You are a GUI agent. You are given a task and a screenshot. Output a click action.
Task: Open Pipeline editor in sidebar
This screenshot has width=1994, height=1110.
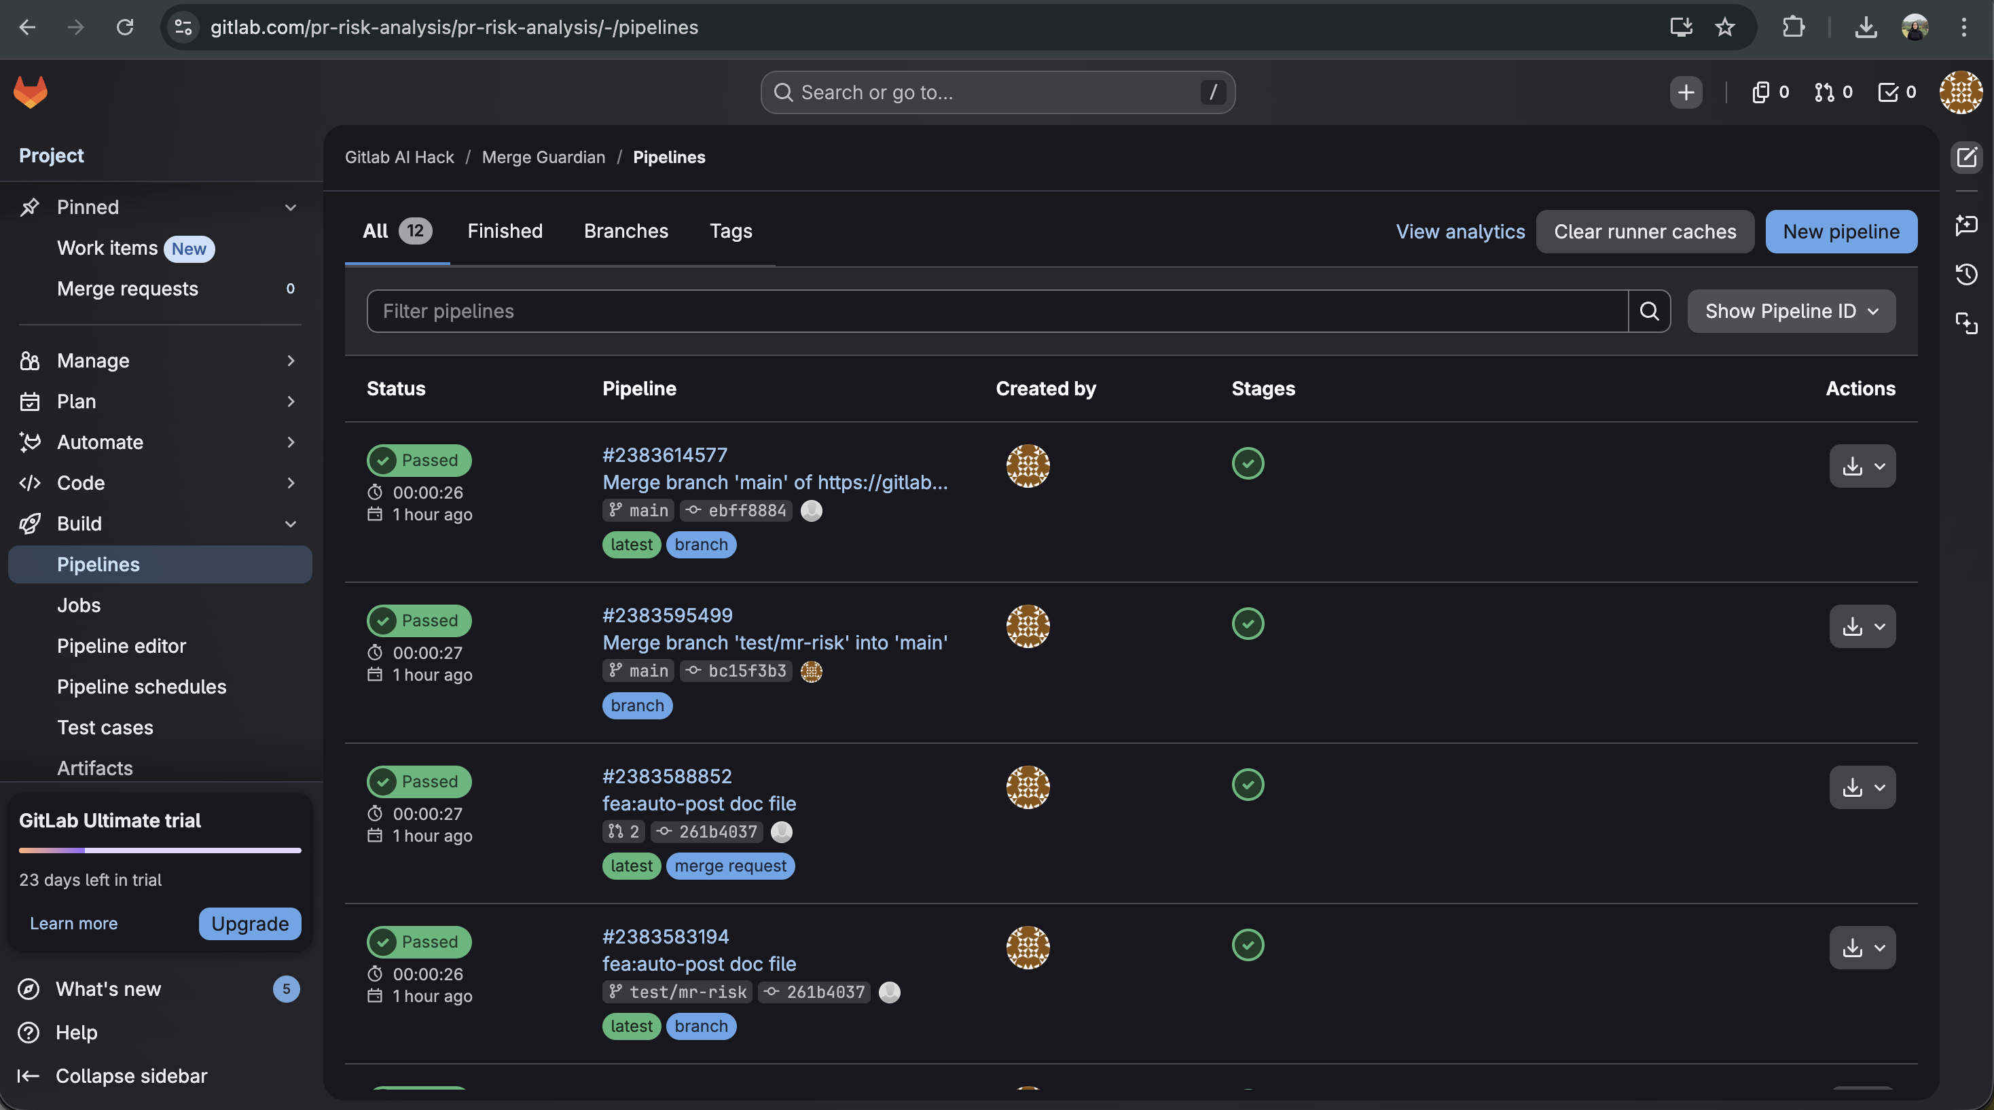(x=122, y=645)
